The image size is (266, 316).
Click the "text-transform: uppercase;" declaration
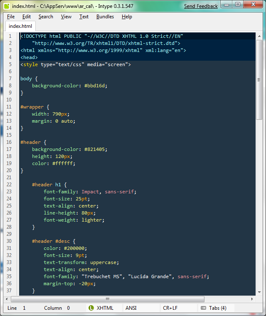click(81, 262)
